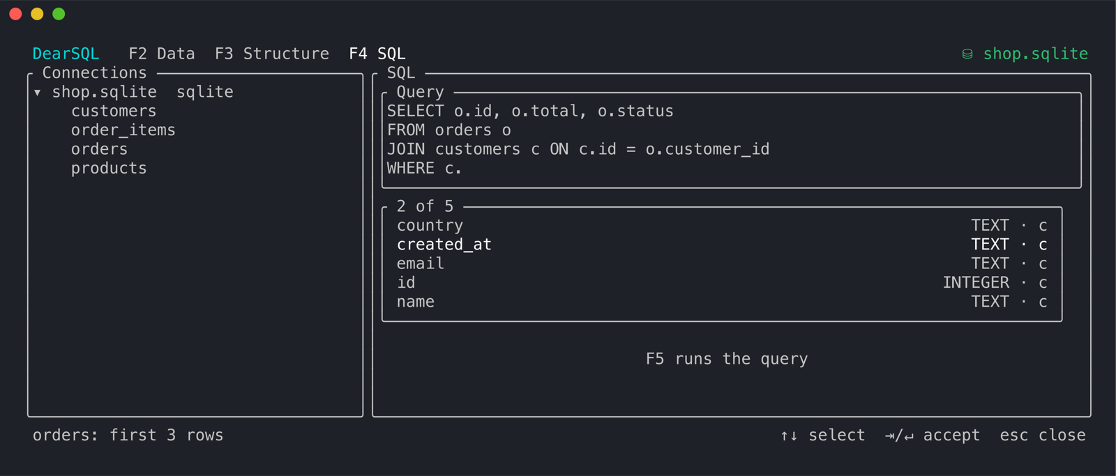The height and width of the screenshot is (476, 1116).
Task: Click the esc close hint
Action: pos(1043,435)
